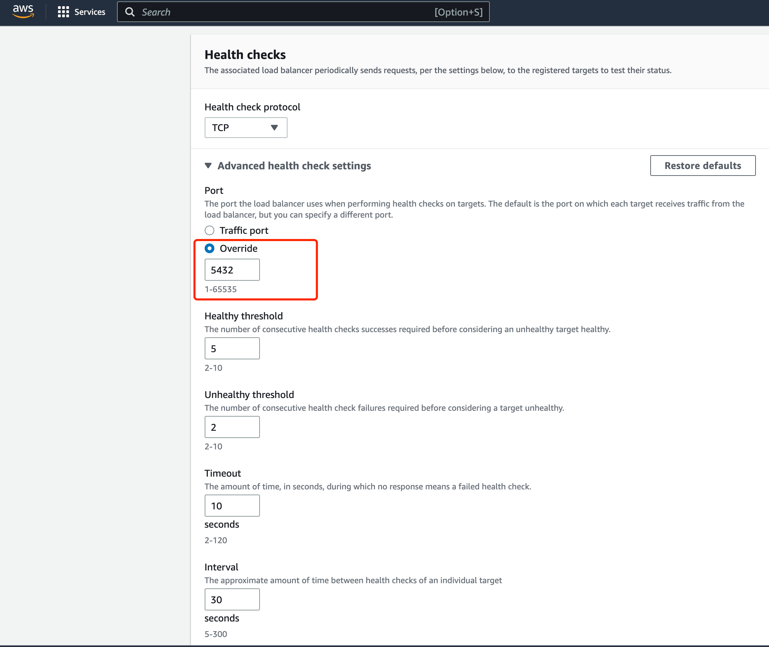Click the Interval seconds input field
Viewport: 769px width, 647px height.
[x=232, y=599]
